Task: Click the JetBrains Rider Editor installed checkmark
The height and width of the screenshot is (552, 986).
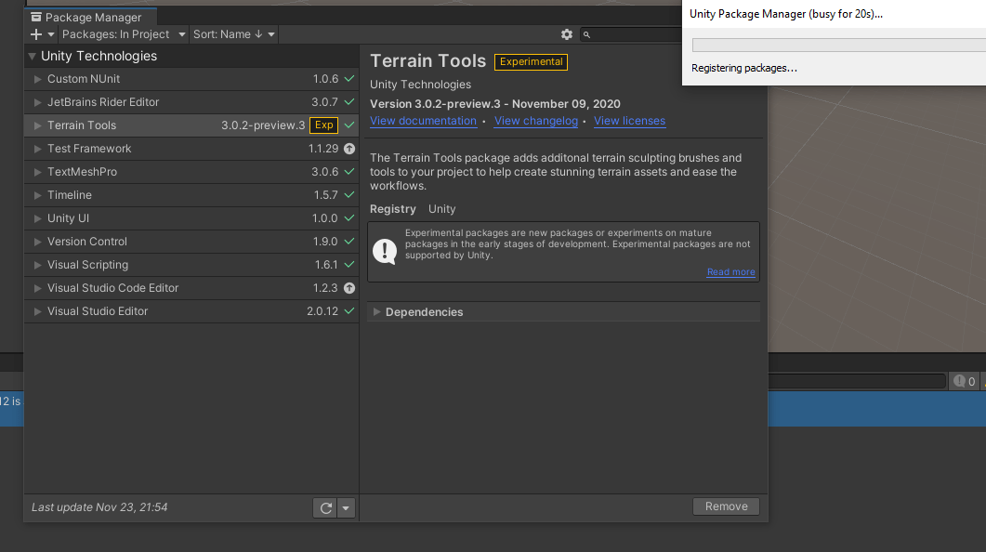Action: (x=349, y=102)
